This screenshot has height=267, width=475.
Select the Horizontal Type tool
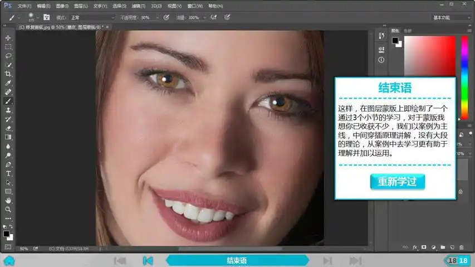[x=8, y=173]
